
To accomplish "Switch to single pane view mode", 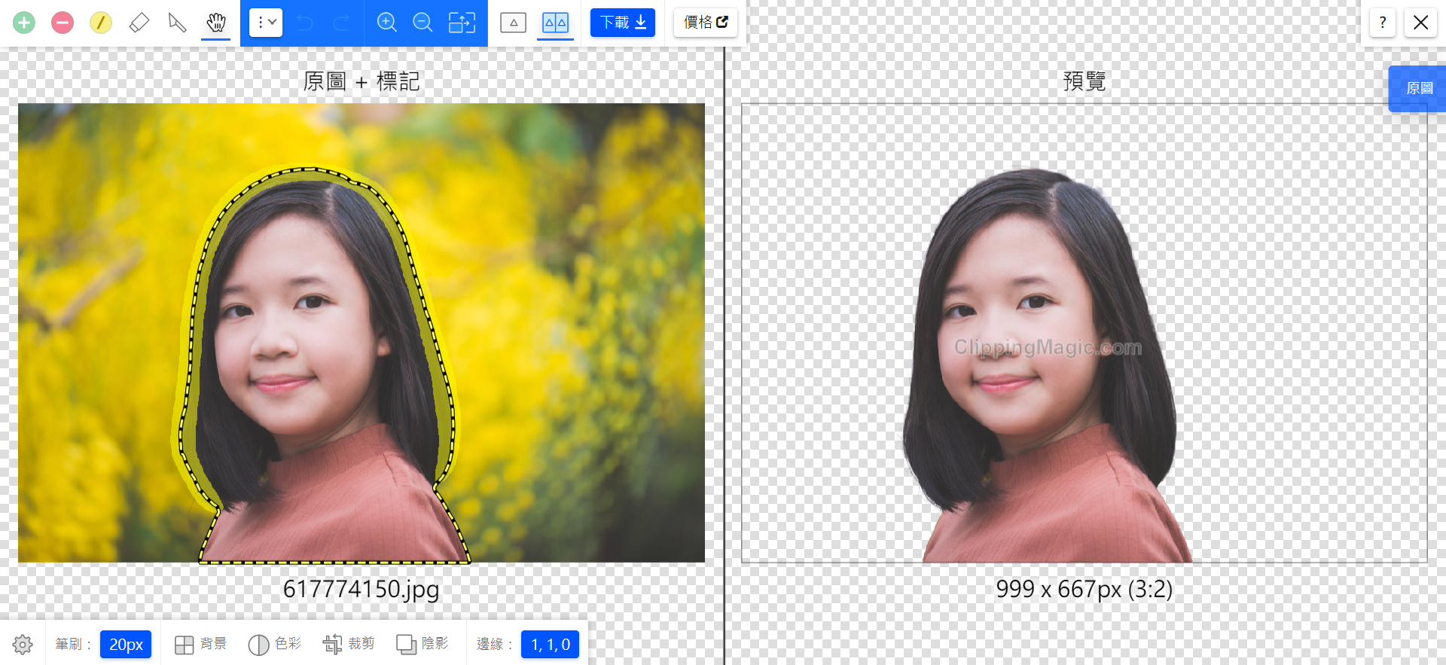I will click(x=514, y=23).
